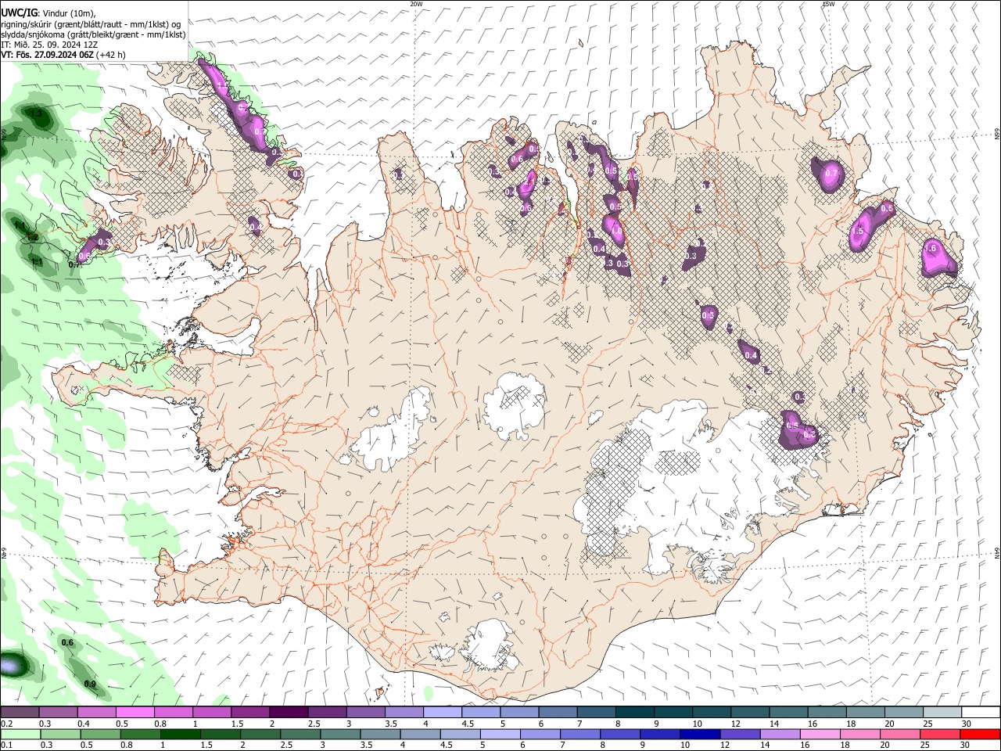
Task: Click the 20W longitude label
Action: pos(416,4)
